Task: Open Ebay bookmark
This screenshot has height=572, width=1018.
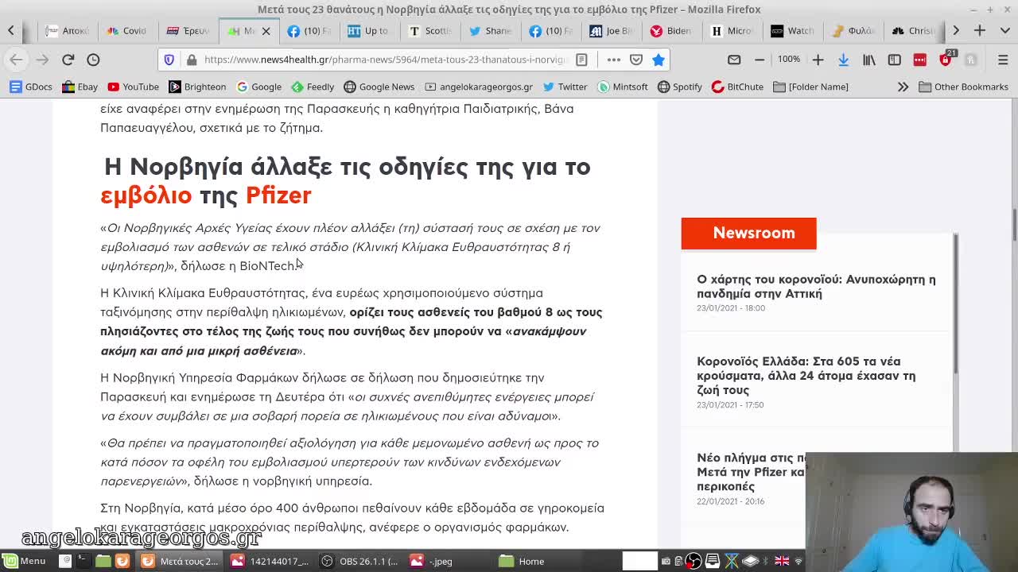Action: point(80,87)
